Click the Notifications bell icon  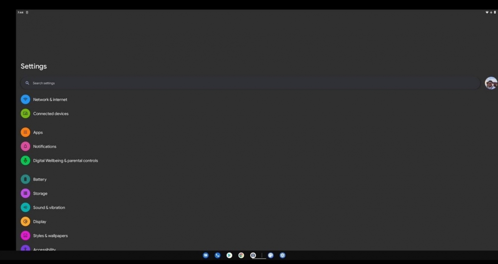coord(25,146)
